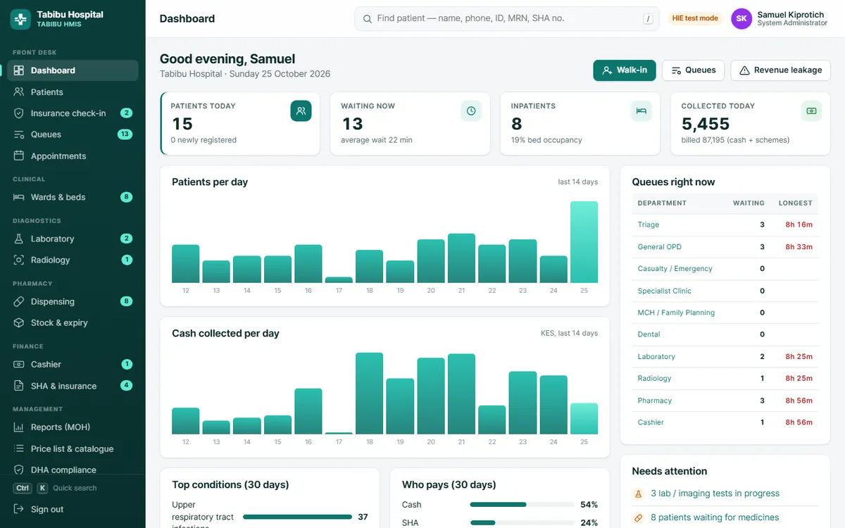Click the Queues list icon in sidebar
The height and width of the screenshot is (528, 845).
pos(19,134)
